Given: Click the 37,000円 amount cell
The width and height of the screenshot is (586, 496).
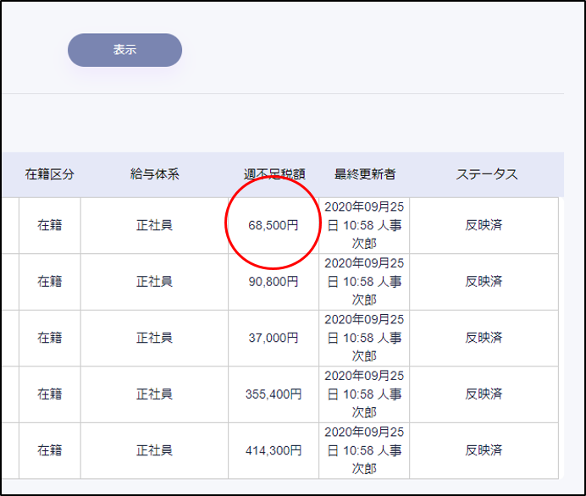Looking at the screenshot, I should (x=273, y=338).
